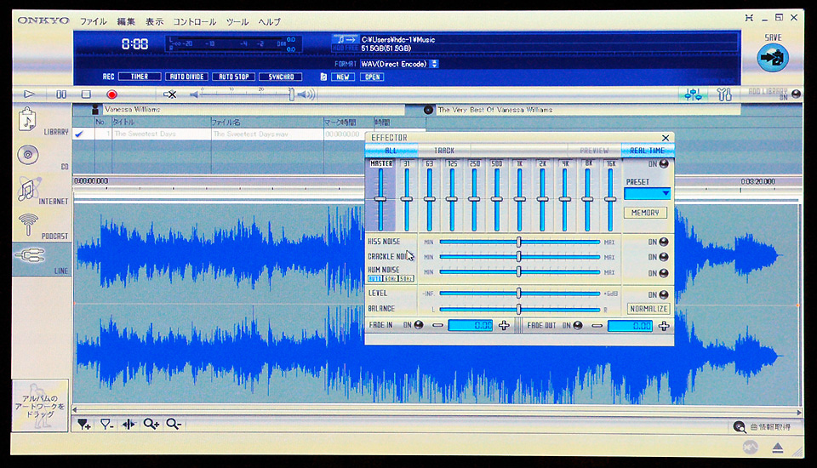
Task: Enable the Fade In ON switch
Action: pyautogui.click(x=418, y=325)
